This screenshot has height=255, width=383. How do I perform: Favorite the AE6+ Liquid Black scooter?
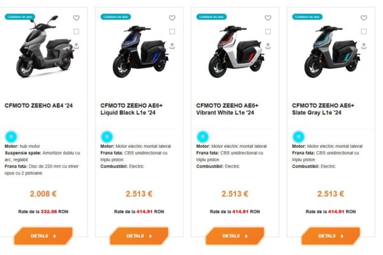click(x=172, y=18)
